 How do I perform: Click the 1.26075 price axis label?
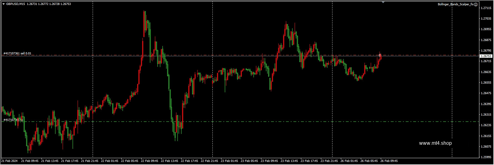(486, 147)
